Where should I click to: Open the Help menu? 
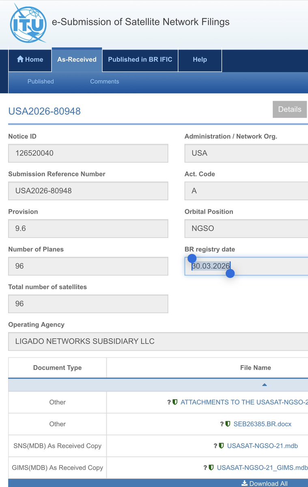[x=200, y=59]
